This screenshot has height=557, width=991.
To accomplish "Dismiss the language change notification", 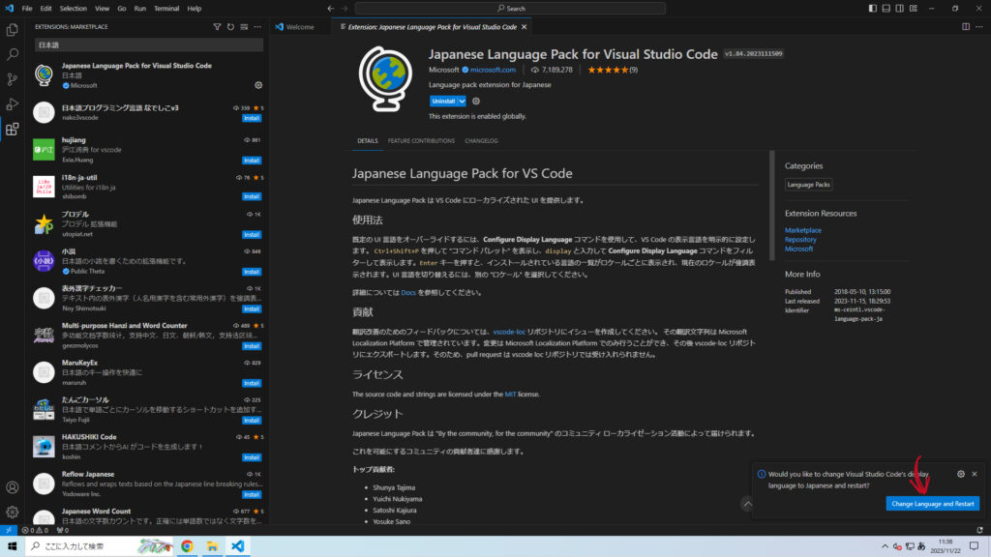I will pos(975,474).
